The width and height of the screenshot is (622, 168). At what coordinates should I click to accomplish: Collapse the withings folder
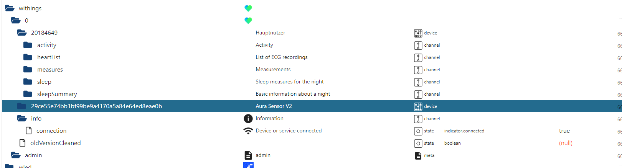click(10, 8)
